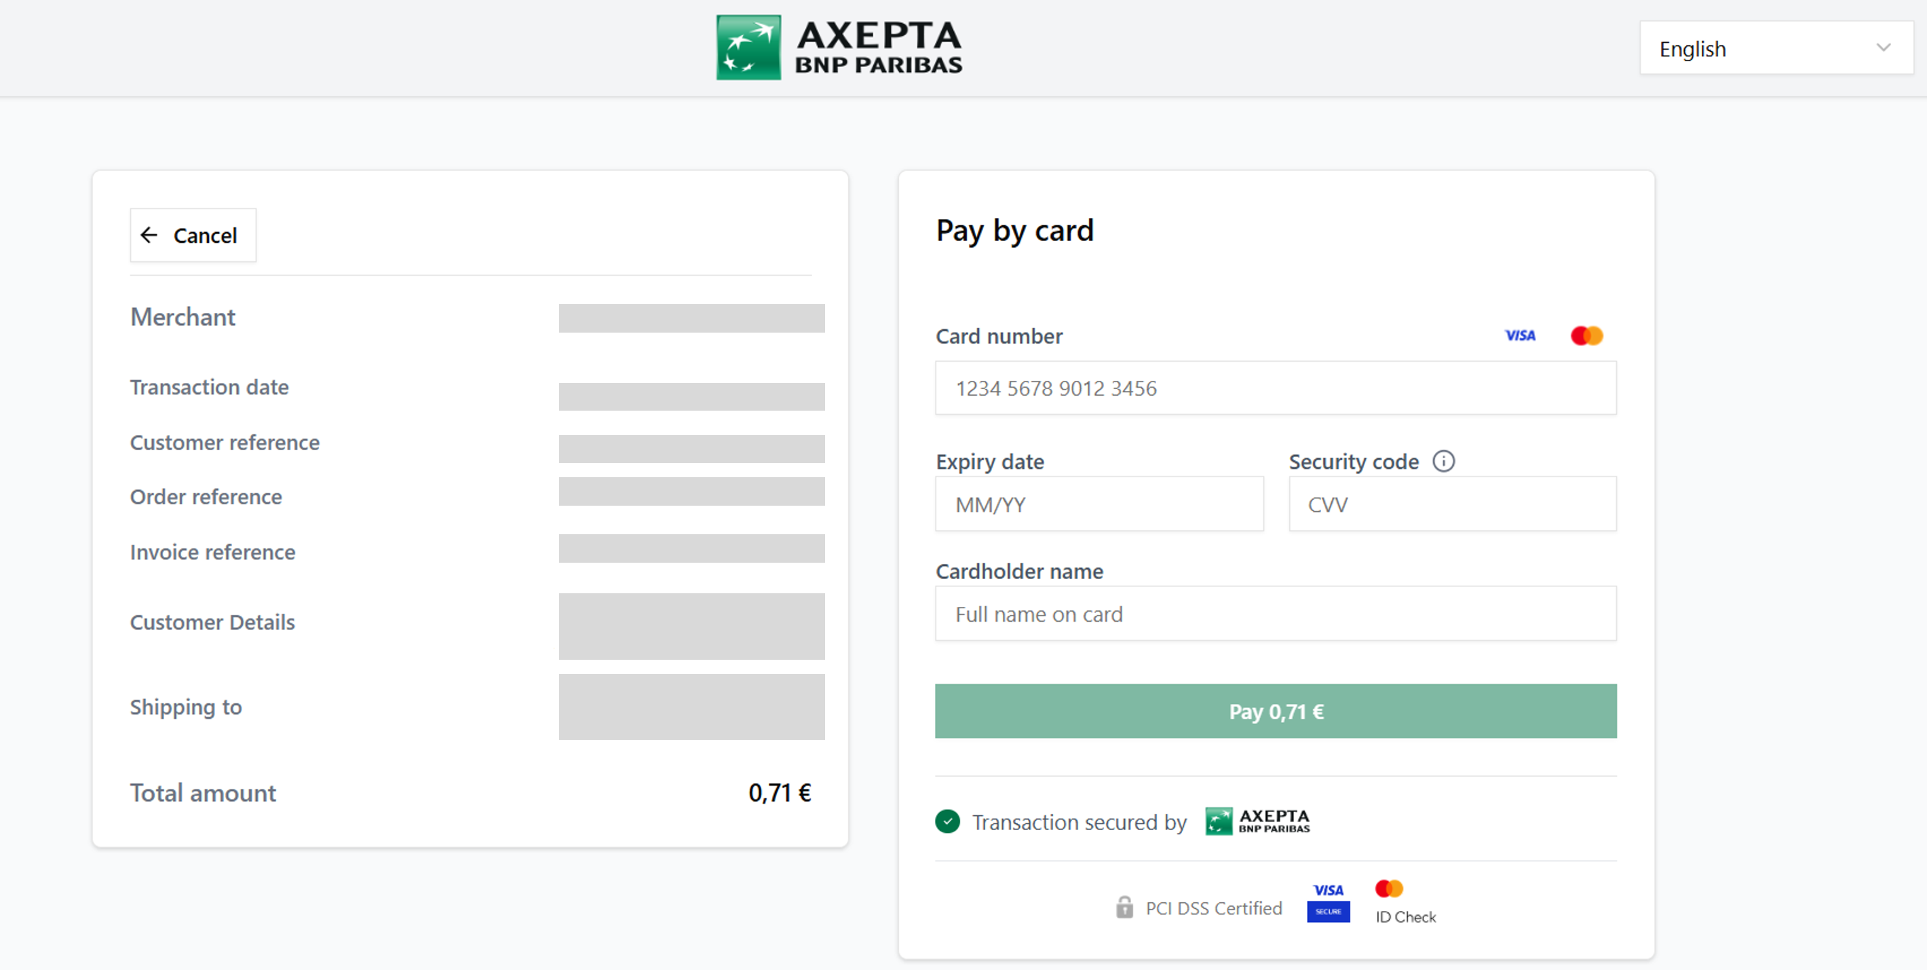The width and height of the screenshot is (1927, 970).
Task: Submit payment with Pay 0,71 € button
Action: coord(1275,710)
